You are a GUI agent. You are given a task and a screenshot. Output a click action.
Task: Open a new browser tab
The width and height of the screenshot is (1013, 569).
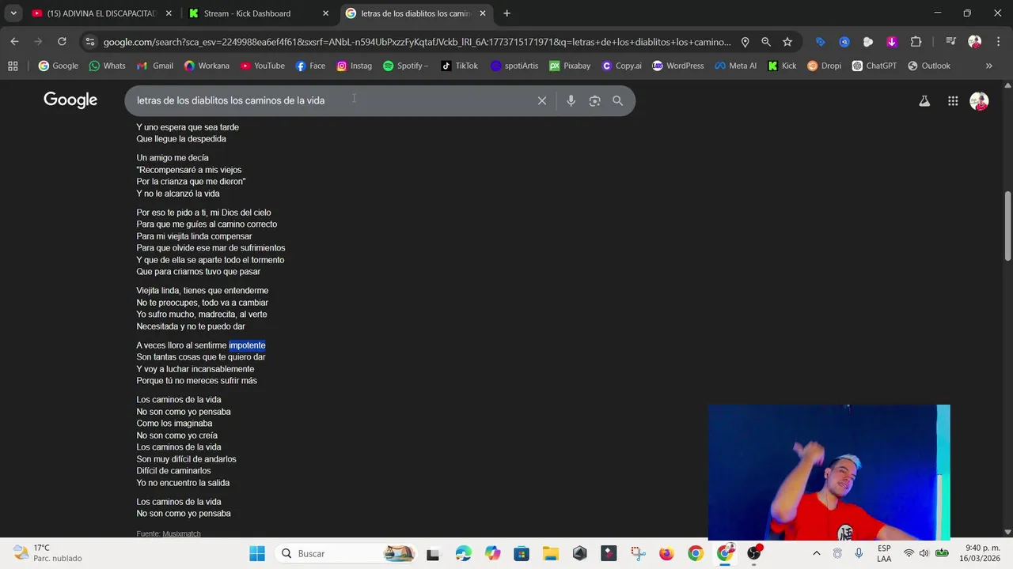pos(506,13)
